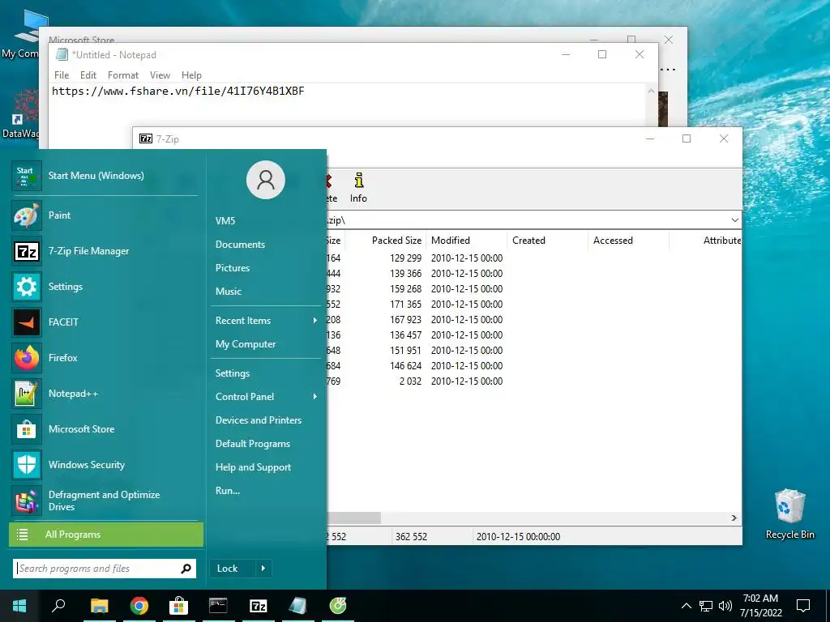Open File Explorer from taskbar
This screenshot has width=830, height=622.
[99, 606]
